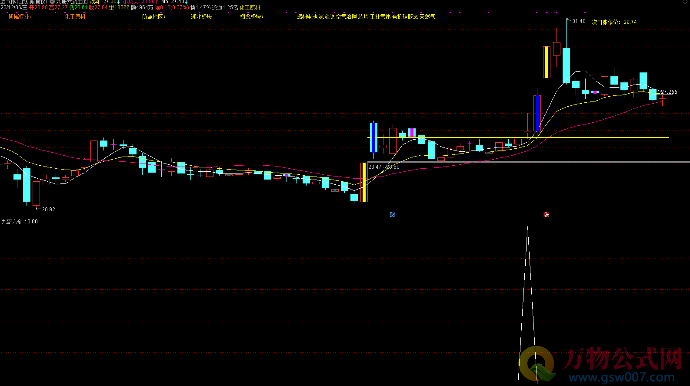Click the 所属行业: label
Image resolution: width=690 pixels, height=386 pixels.
click(20, 16)
